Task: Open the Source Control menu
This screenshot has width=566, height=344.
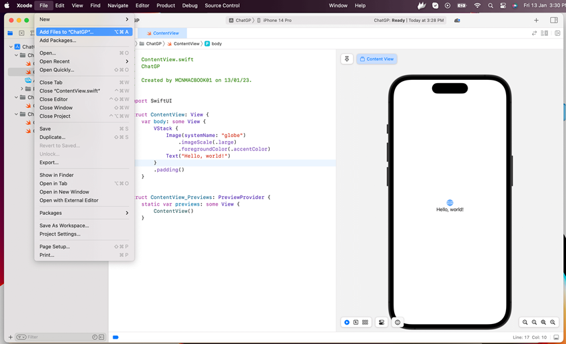Action: pyautogui.click(x=222, y=5)
